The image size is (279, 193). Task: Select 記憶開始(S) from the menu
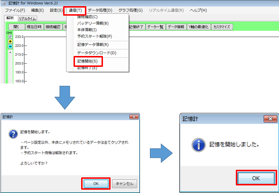[87, 61]
